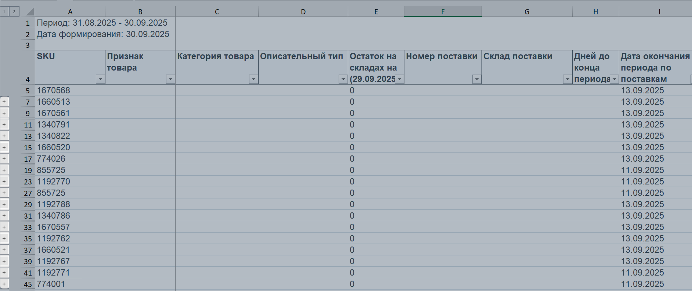Viewport: 692px width, 291px height.
Task: Click the date 11.09.2025 in row 19
Action: click(642, 170)
